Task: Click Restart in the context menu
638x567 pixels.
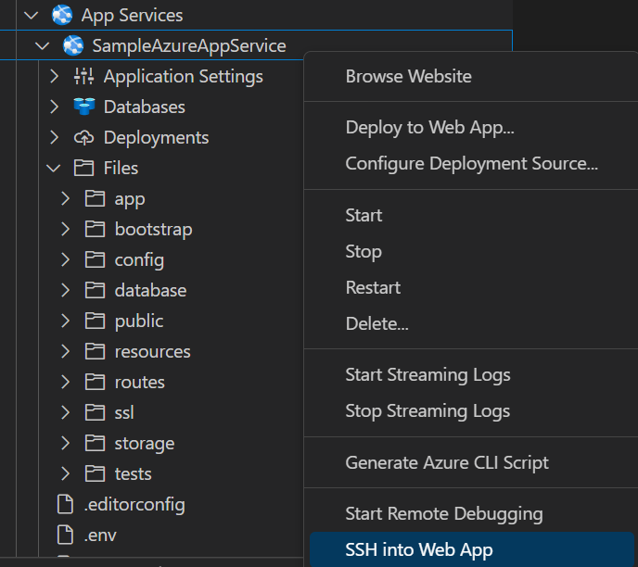Action: (373, 287)
